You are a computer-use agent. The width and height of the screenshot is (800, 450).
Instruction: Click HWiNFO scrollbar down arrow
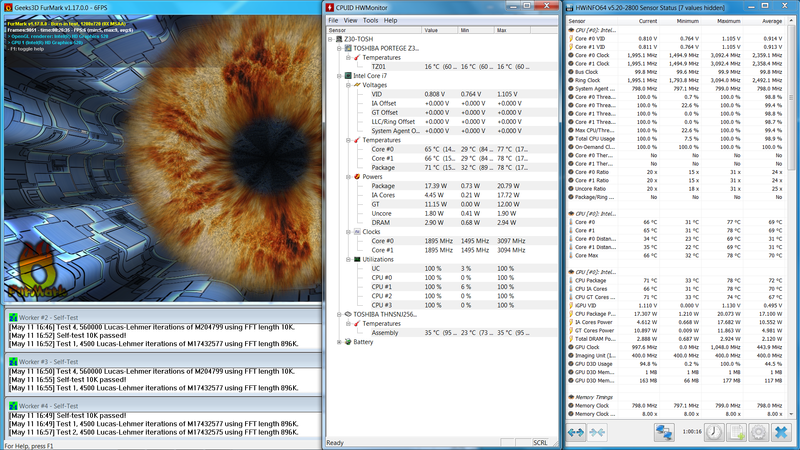(791, 414)
